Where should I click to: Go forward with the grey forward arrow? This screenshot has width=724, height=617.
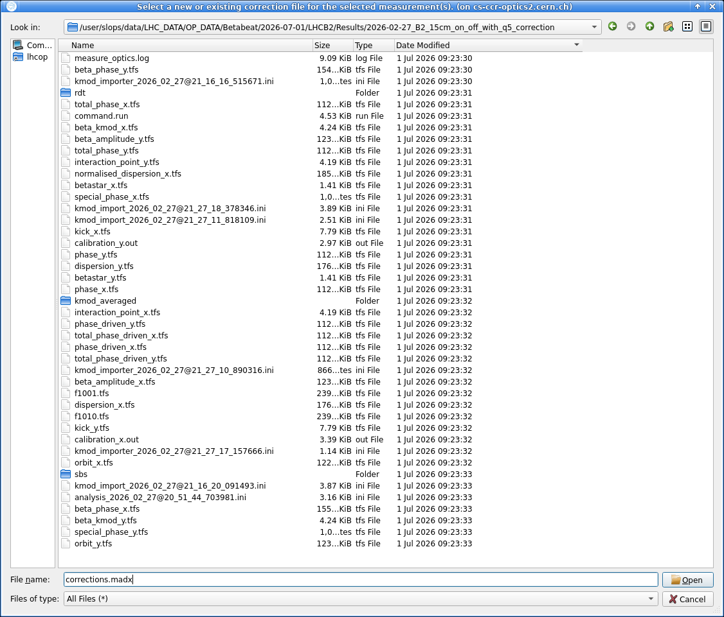631,27
